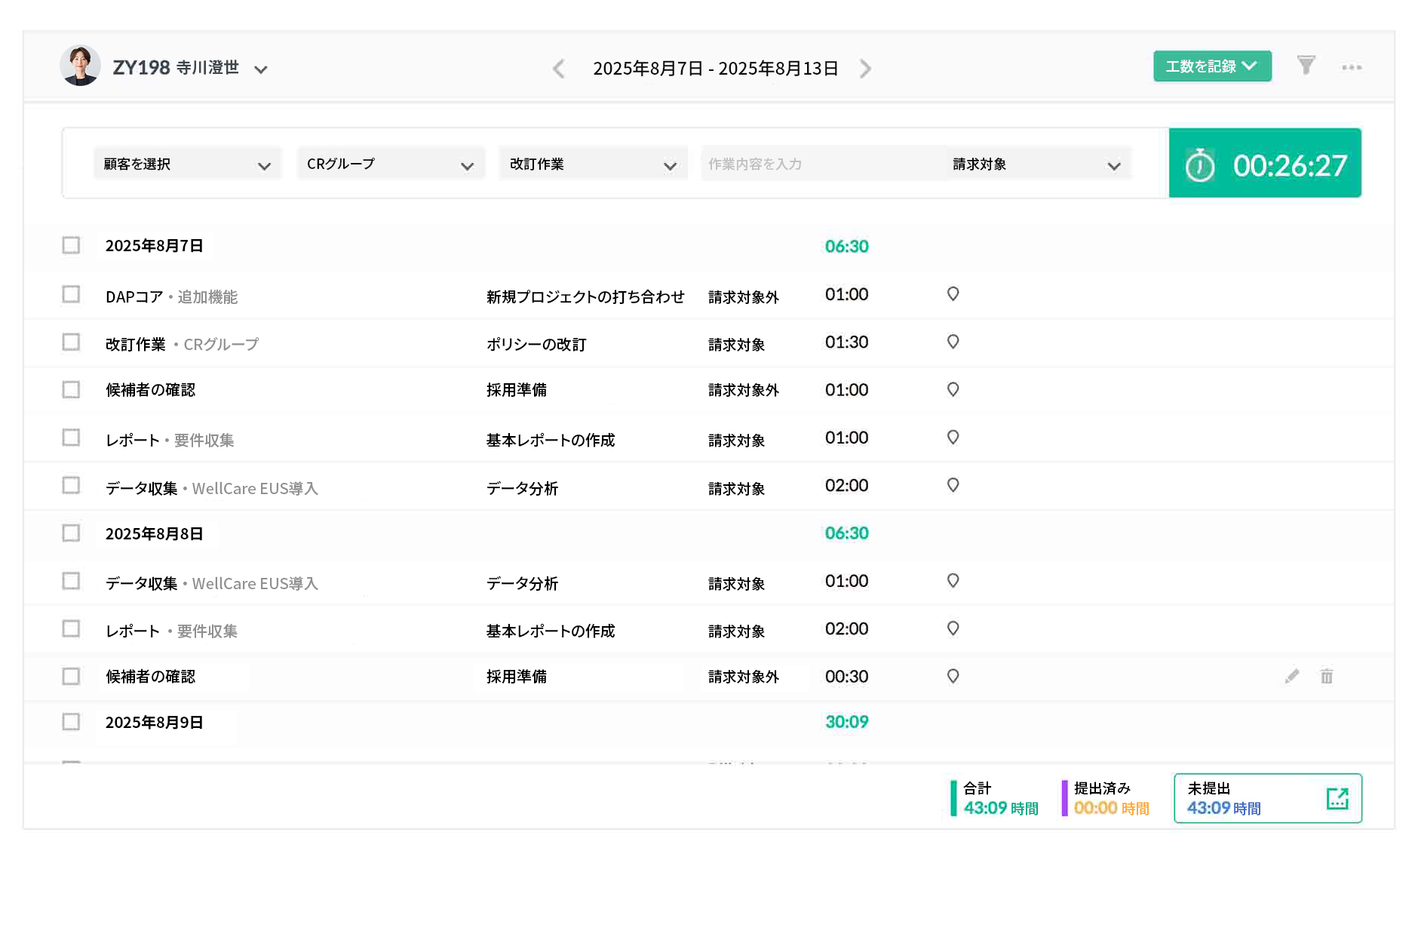
Task: Click the previous week arrow
Action: [559, 68]
